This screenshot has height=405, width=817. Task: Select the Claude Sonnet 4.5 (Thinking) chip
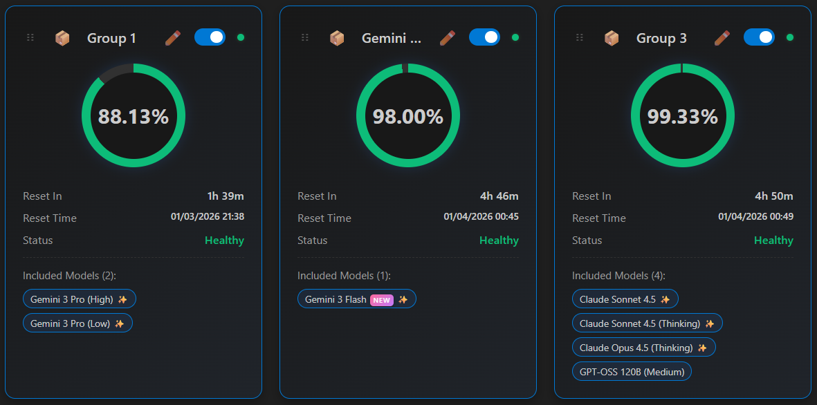(647, 323)
